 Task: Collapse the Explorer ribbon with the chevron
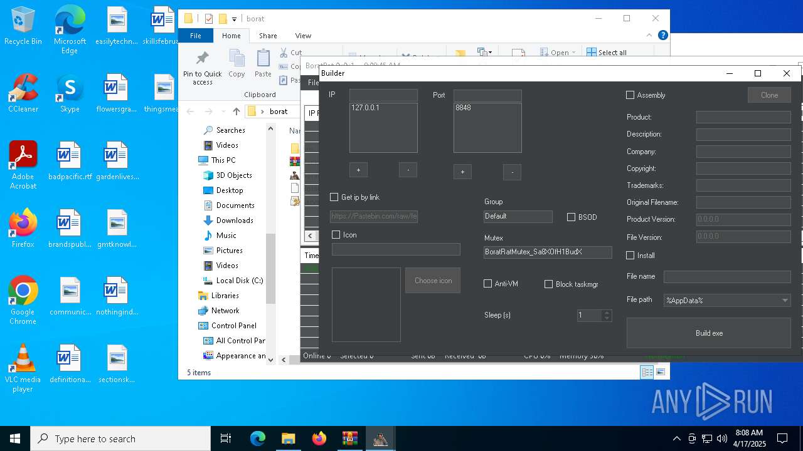coord(651,36)
